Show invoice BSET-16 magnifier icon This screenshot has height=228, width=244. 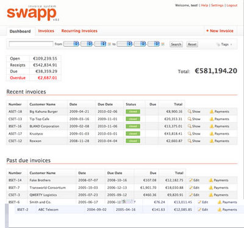pos(189,126)
